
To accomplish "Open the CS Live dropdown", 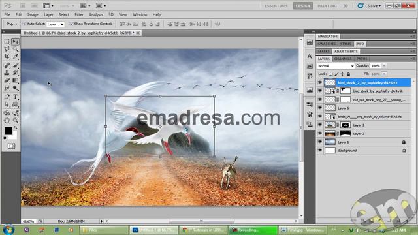I will coord(370,6).
